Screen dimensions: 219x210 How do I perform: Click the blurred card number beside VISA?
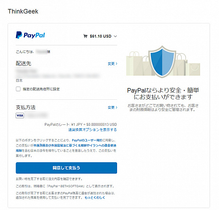pyautogui.click(x=36, y=115)
